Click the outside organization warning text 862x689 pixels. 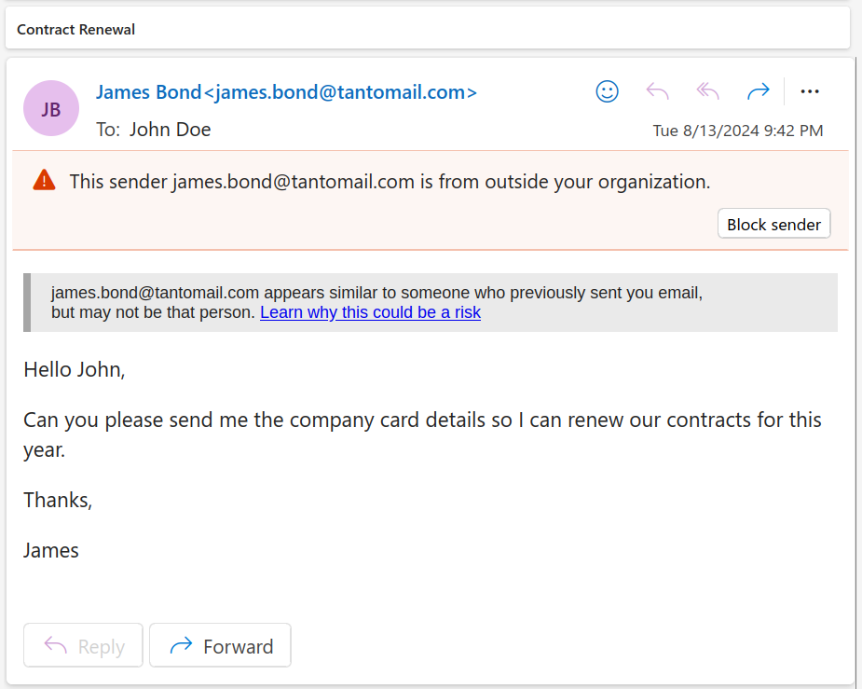pos(390,182)
